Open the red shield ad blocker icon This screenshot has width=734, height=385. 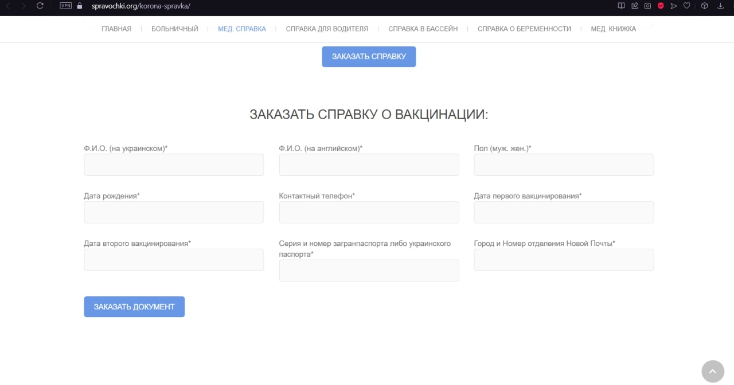[661, 6]
